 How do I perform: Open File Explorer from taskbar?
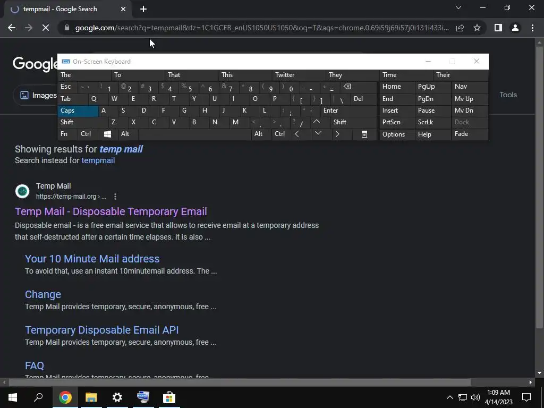[x=91, y=397]
